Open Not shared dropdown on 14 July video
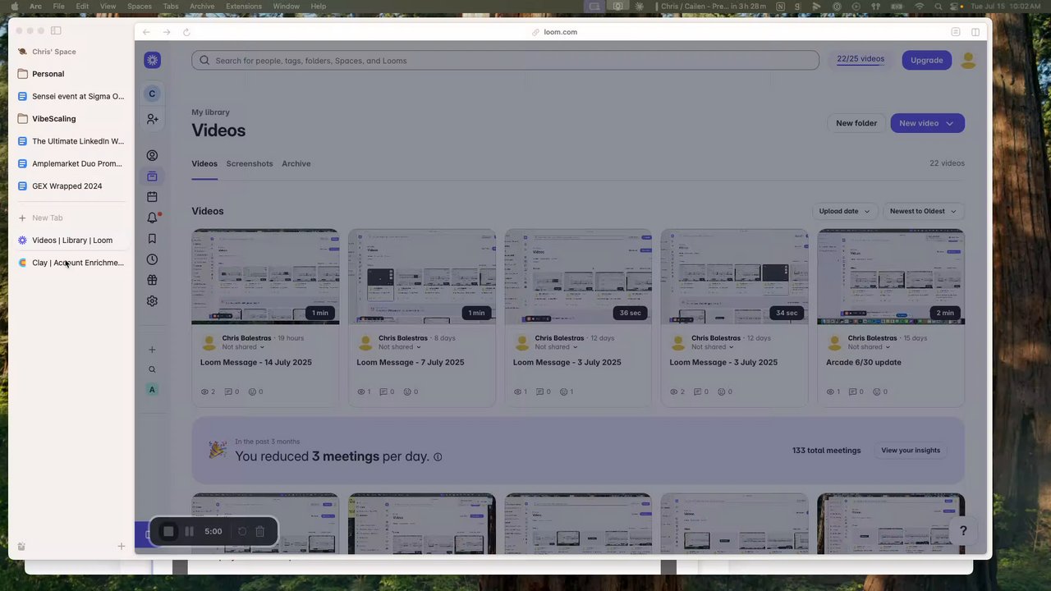 [243, 346]
